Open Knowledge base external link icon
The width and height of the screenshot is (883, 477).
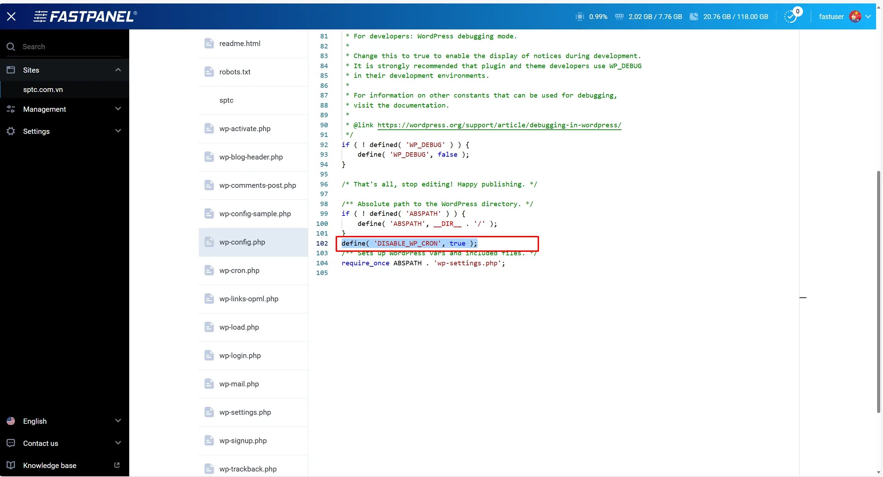pyautogui.click(x=117, y=465)
